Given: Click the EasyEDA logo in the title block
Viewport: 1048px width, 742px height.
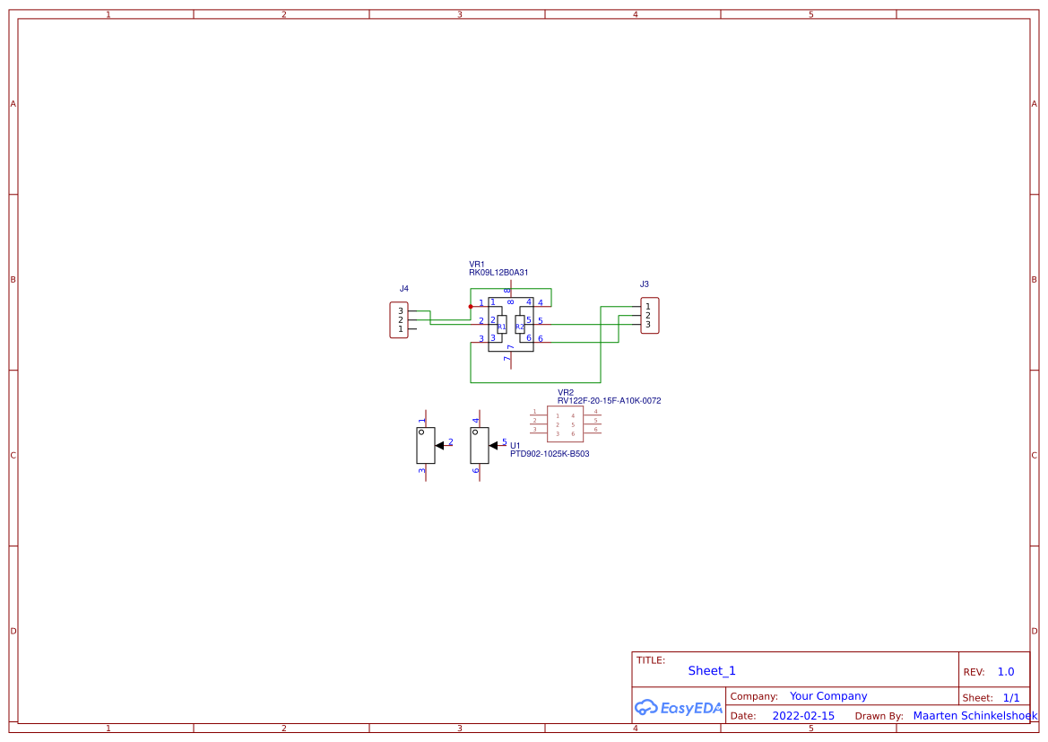Looking at the screenshot, I should 679,708.
